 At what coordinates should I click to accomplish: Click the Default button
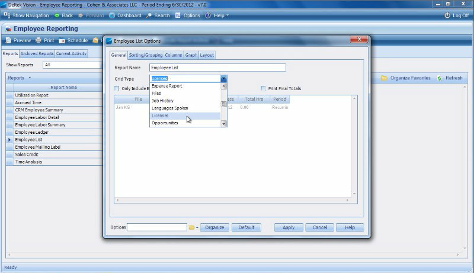pyautogui.click(x=246, y=227)
